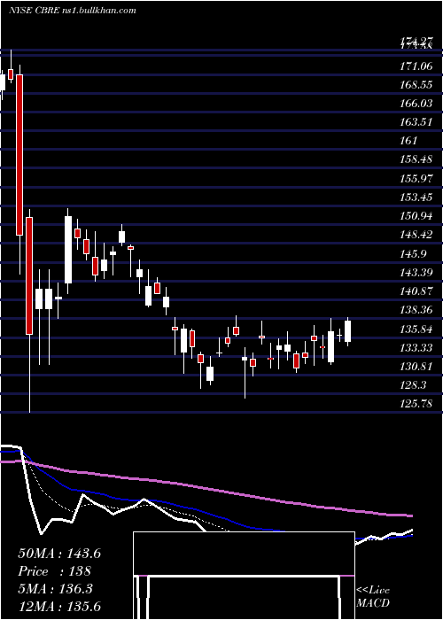
Task: Click the 158.48 price axis label
Action: [x=416, y=159]
